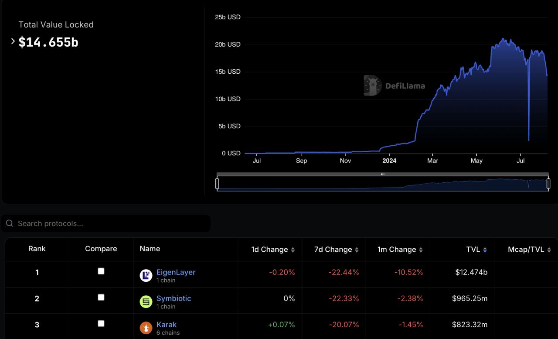Click Karak 7d change -20.07%

344,325
